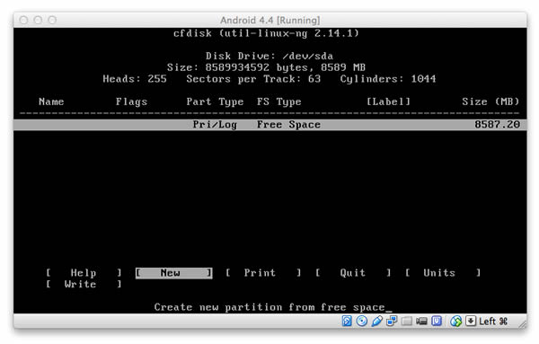
Task: Click the Size (MB) column header
Action: coord(490,101)
